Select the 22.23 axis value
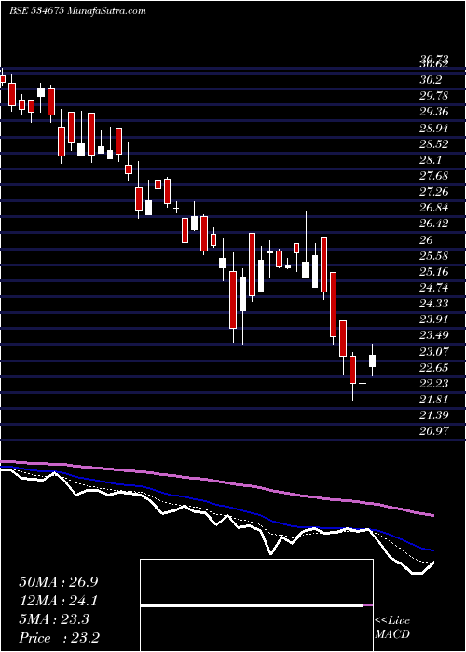Image resolution: width=466 pixels, height=652 pixels. tap(433, 384)
